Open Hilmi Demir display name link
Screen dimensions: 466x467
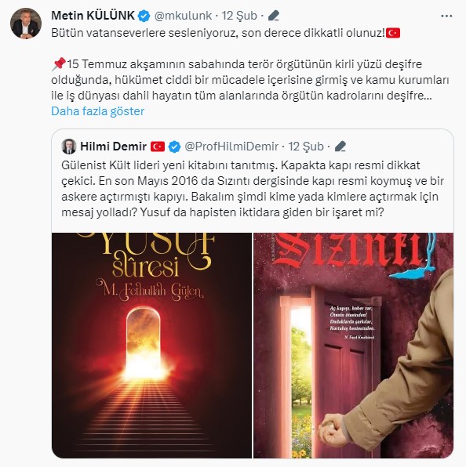point(113,147)
